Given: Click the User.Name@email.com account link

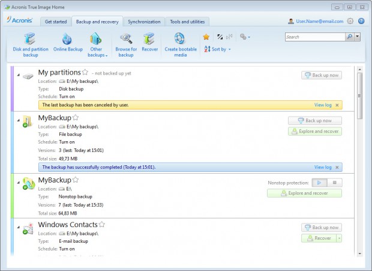Looking at the screenshot, I should pos(319,21).
